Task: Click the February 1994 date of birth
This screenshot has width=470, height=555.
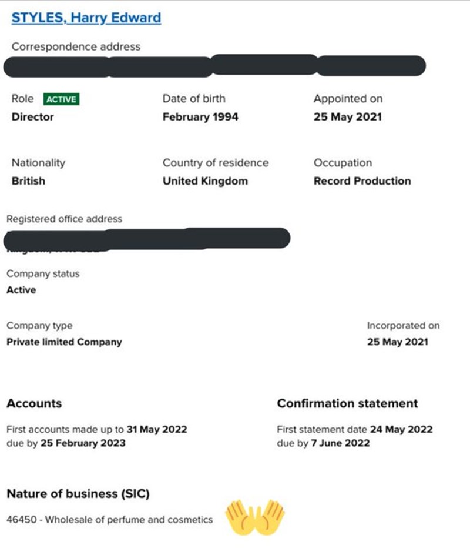Action: [x=200, y=117]
